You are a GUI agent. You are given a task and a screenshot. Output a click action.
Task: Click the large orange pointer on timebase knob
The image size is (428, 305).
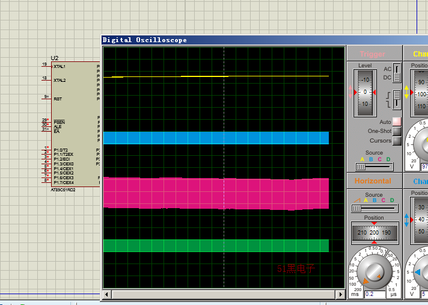coord(365,281)
